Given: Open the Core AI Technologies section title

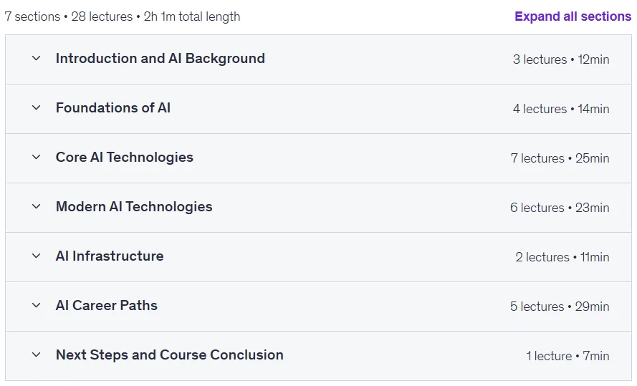Looking at the screenshot, I should tap(124, 157).
